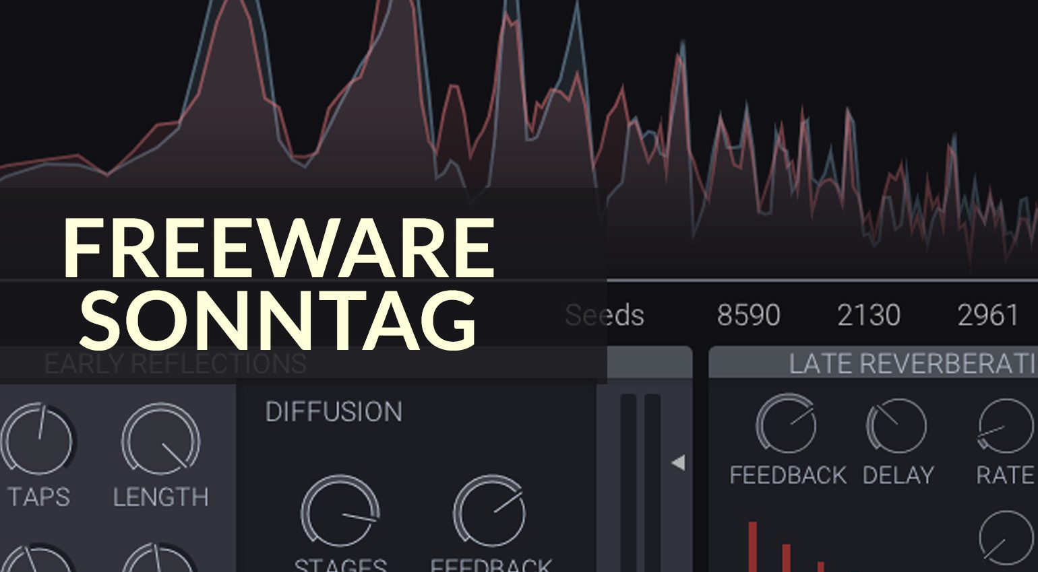The width and height of the screenshot is (1038, 572).
Task: Click the collapse arrow beside the meters
Action: [x=678, y=462]
